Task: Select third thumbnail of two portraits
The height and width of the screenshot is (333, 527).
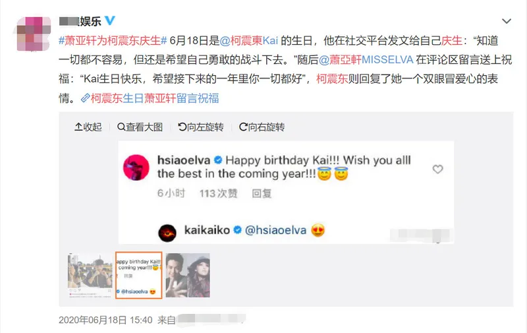Action: pos(188,275)
